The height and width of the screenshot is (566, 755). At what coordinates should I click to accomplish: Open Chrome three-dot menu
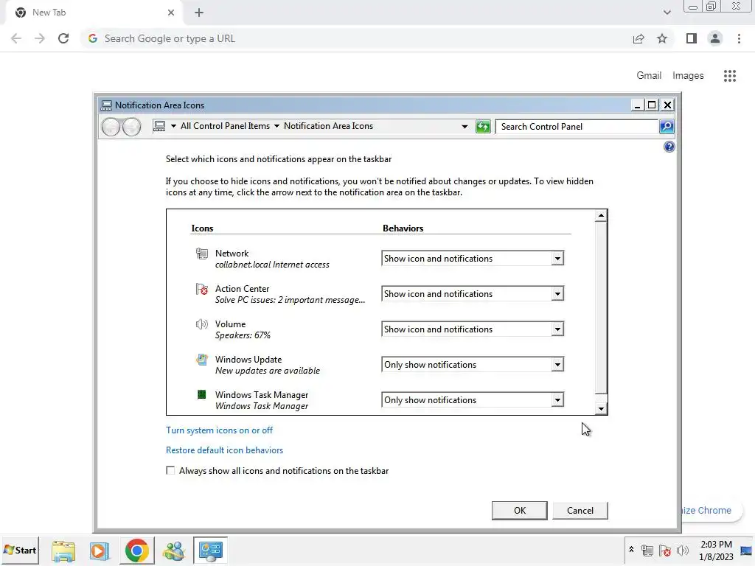tap(739, 38)
